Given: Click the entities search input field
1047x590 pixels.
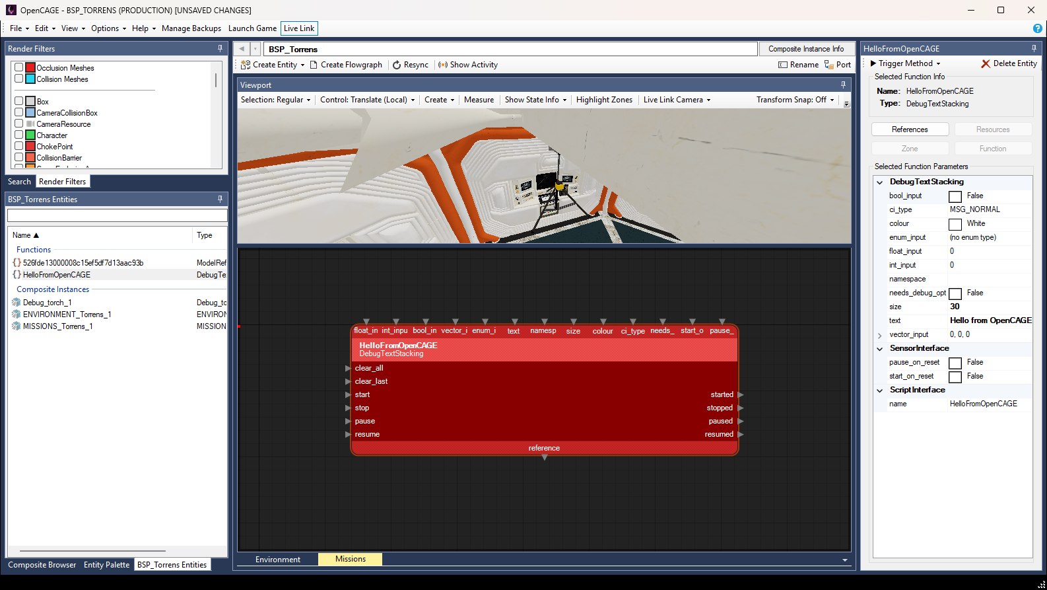Looking at the screenshot, I should (117, 215).
